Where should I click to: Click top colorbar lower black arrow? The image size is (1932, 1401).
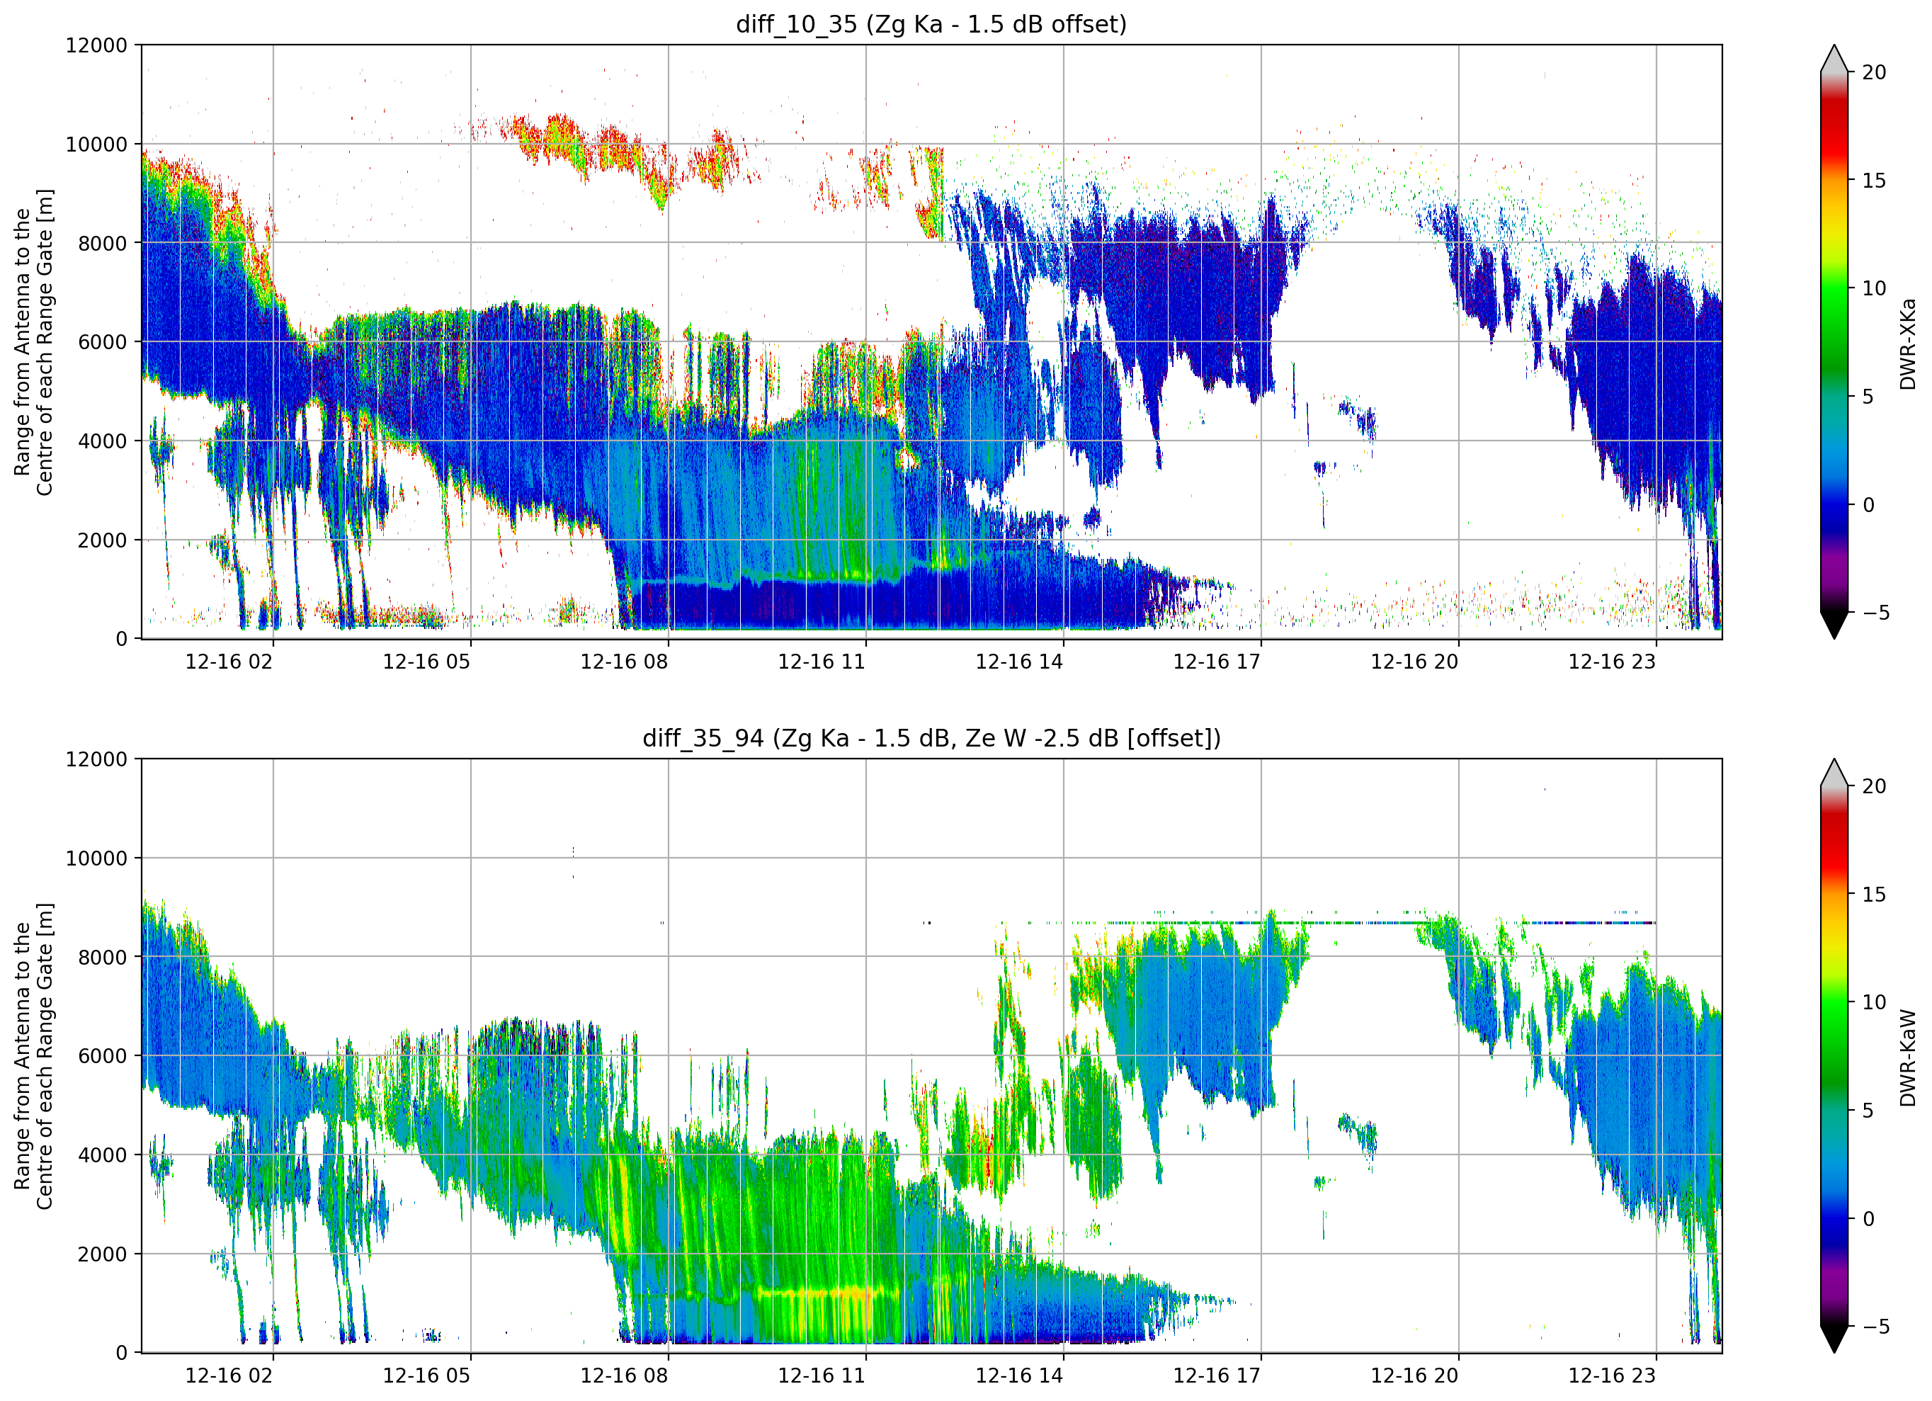click(1834, 625)
